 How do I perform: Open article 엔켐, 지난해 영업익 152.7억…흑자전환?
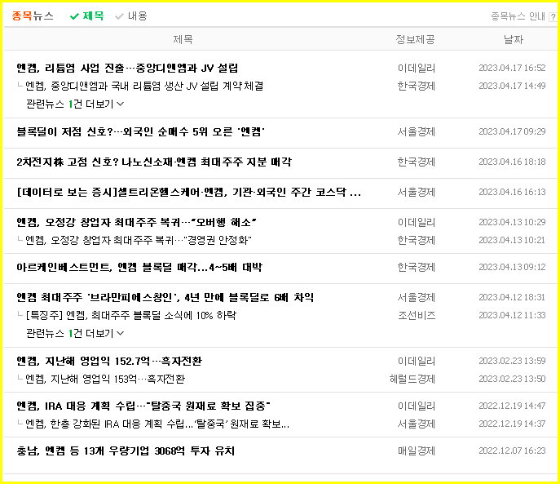pyautogui.click(x=109, y=362)
